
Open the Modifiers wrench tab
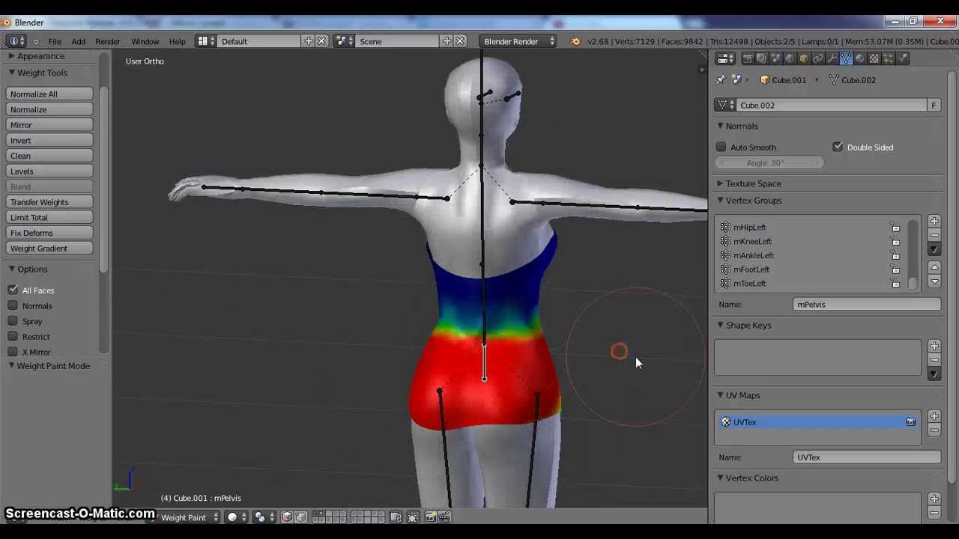[832, 58]
